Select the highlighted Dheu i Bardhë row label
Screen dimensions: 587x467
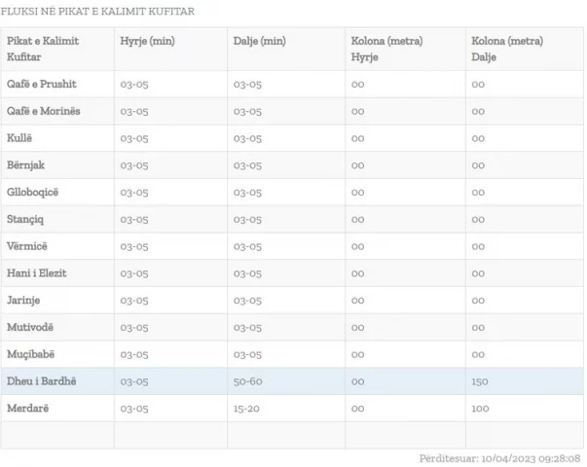(x=41, y=381)
